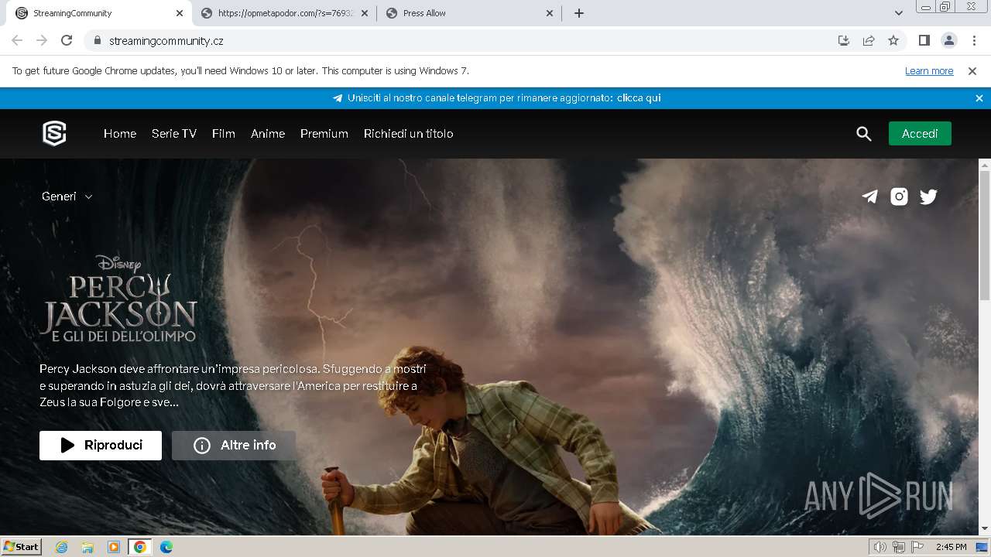The width and height of the screenshot is (991, 557).
Task: Open Windows Media Player taskbar icon
Action: point(114,547)
